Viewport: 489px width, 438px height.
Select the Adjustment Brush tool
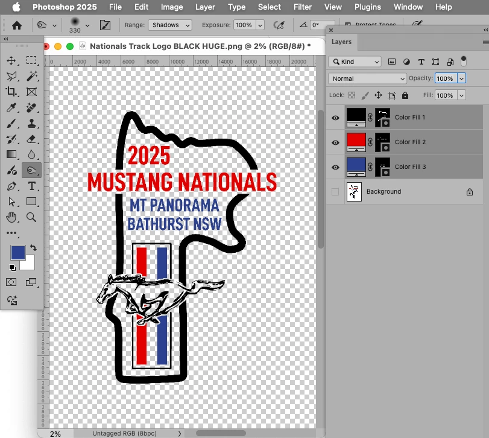(x=11, y=170)
